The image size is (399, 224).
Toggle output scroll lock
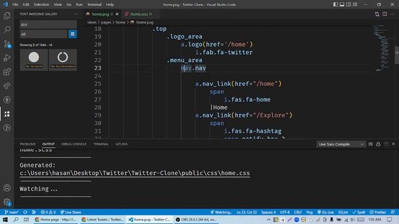(378, 144)
